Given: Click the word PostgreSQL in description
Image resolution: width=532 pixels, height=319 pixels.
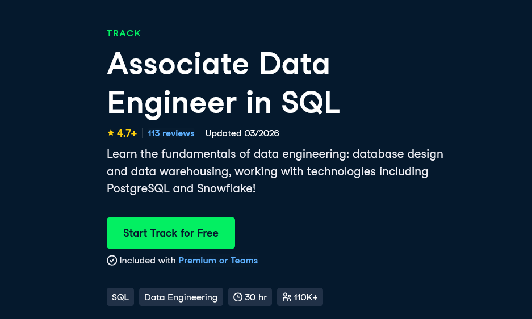Looking at the screenshot, I should (x=138, y=188).
